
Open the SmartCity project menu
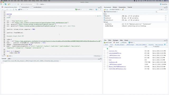pos(164,4)
